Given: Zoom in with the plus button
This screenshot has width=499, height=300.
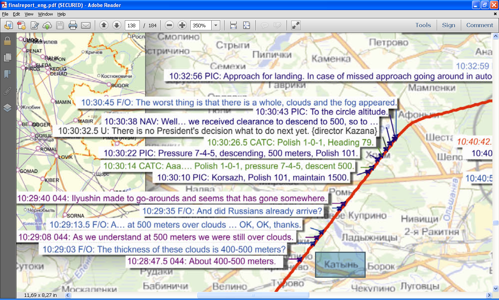Looking at the screenshot, I should (x=182, y=25).
